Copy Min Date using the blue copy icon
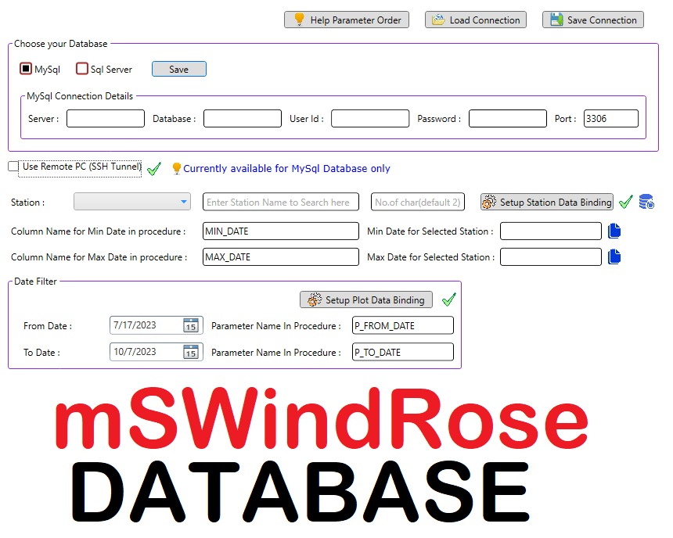 point(614,231)
